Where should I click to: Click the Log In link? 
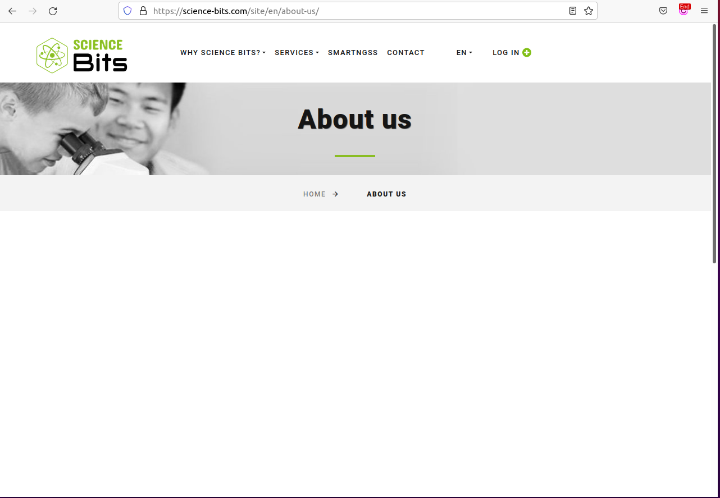pyautogui.click(x=506, y=53)
